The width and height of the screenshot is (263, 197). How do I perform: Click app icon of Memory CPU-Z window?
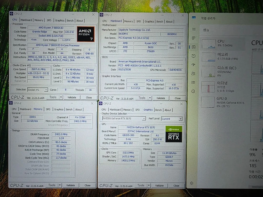click(11, 103)
